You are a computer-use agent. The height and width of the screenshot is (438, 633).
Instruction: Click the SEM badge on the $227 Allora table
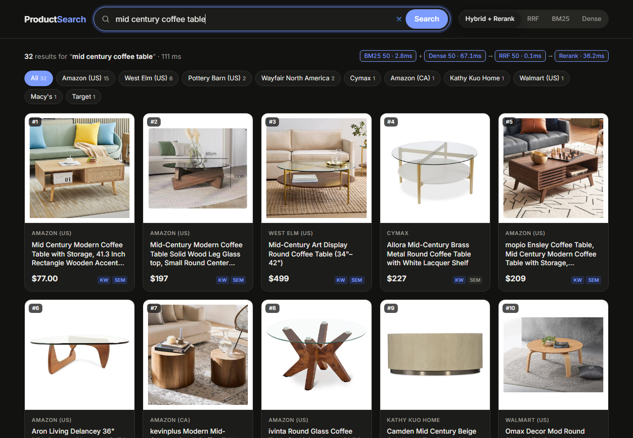pyautogui.click(x=475, y=280)
